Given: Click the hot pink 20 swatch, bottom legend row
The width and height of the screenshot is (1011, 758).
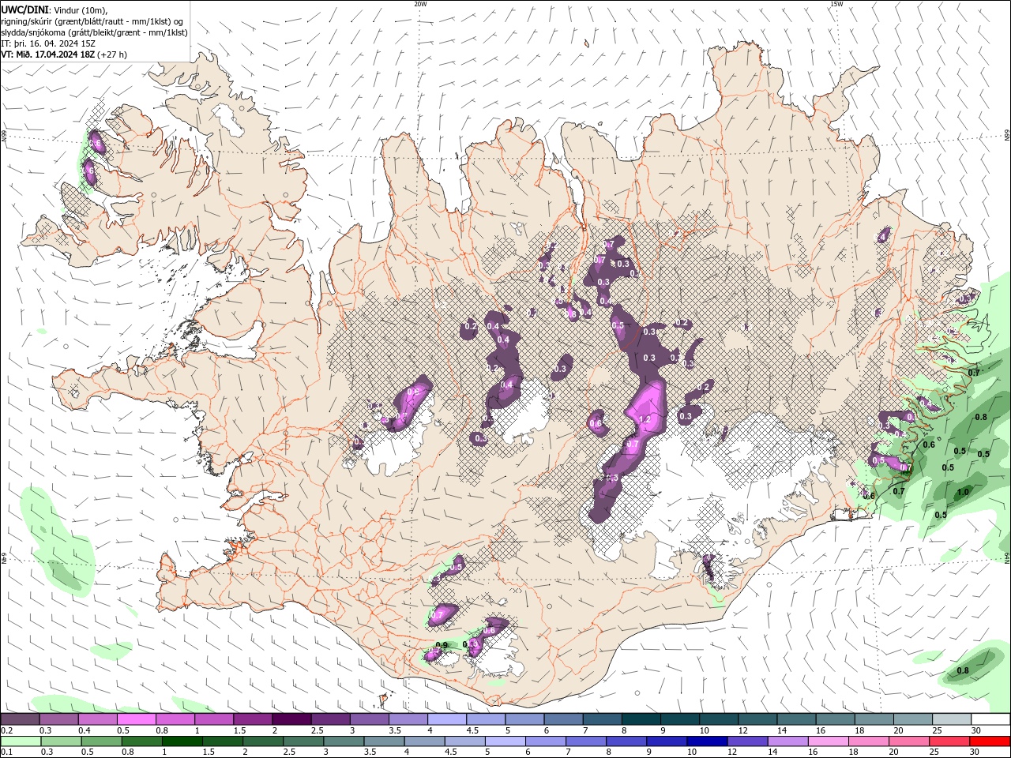Looking at the screenshot, I should [x=909, y=741].
